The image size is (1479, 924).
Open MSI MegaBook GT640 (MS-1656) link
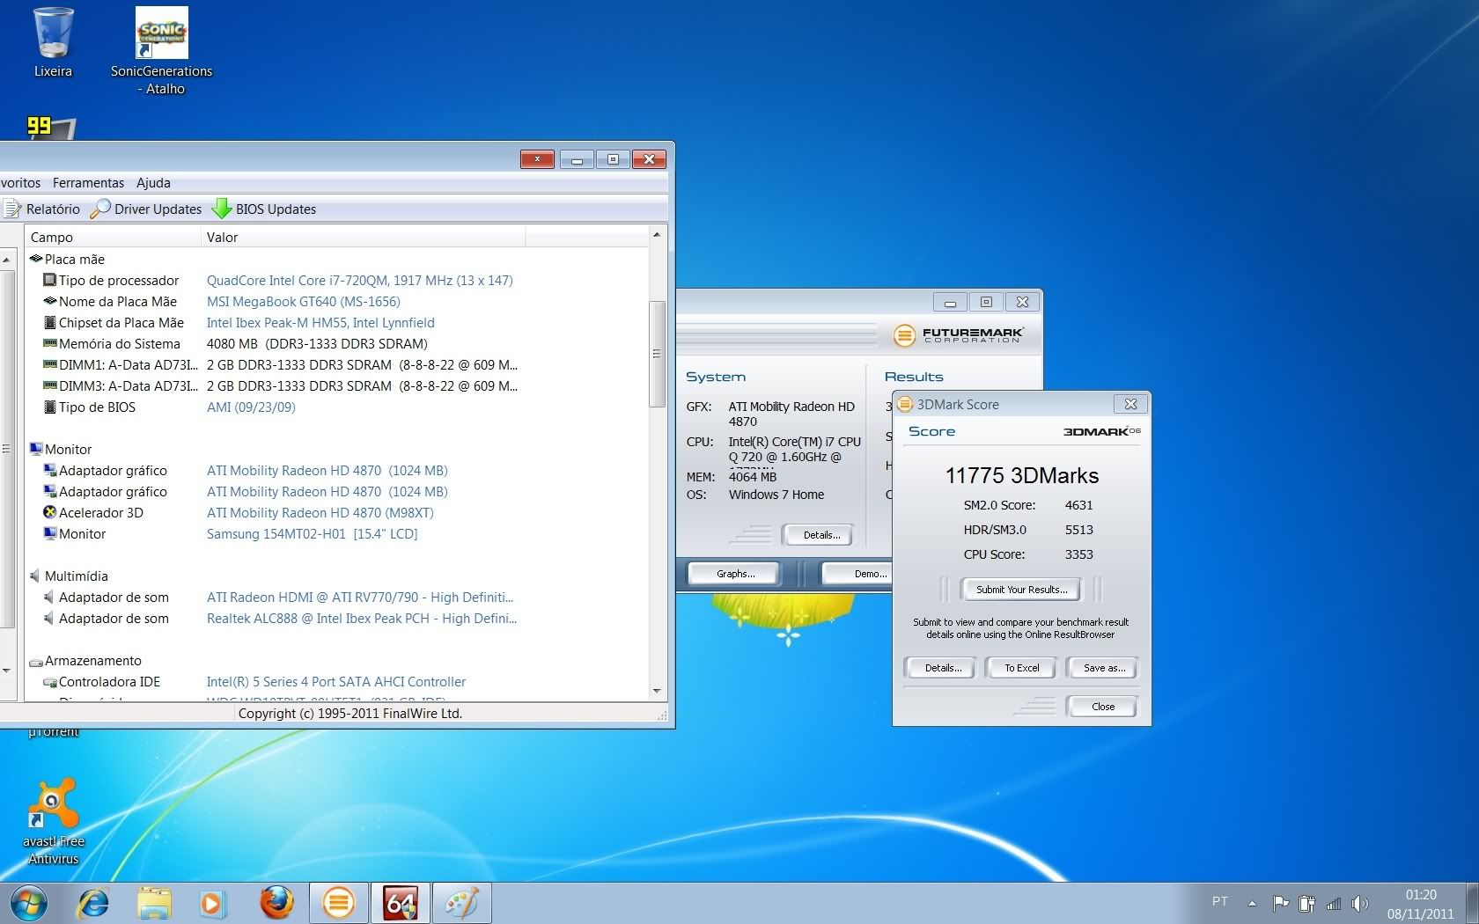[303, 301]
